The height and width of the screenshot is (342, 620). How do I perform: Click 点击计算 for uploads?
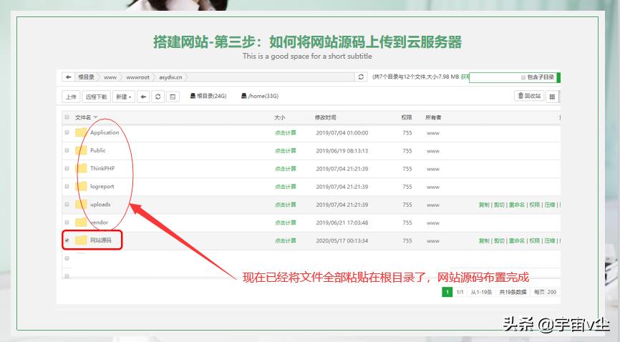[x=286, y=205]
